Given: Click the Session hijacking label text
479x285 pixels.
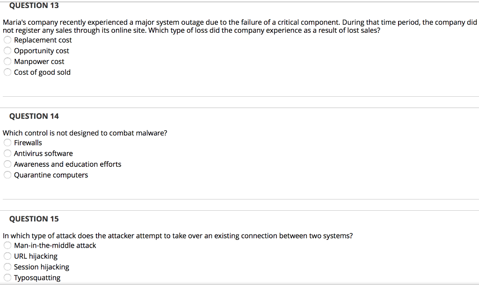Looking at the screenshot, I should point(41,267).
